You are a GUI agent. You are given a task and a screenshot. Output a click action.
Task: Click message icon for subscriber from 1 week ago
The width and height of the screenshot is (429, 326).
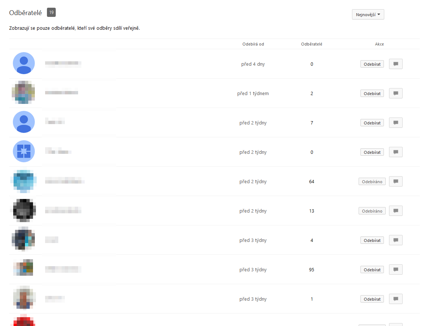point(396,93)
